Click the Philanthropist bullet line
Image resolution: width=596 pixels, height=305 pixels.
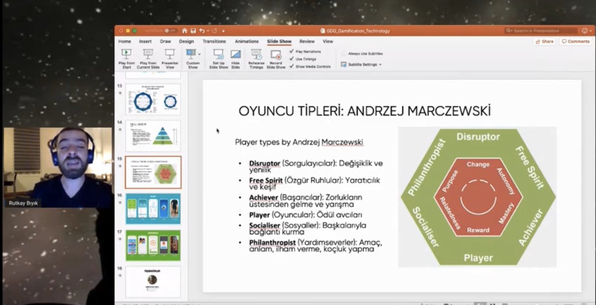pos(315,245)
